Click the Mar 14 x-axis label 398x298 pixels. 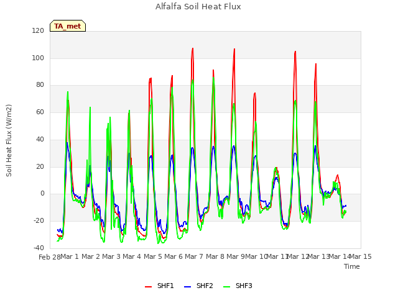tap(340, 256)
